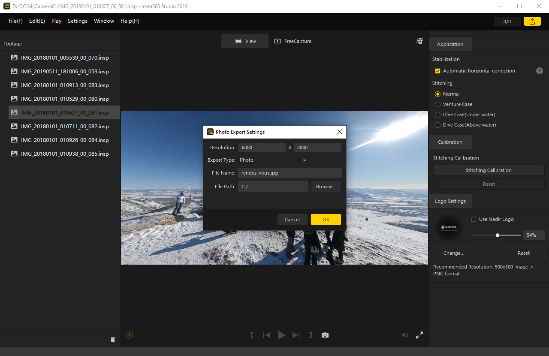Screen dimensions: 549x356
Task: Click the resolution width field 6080
Action: point(262,148)
